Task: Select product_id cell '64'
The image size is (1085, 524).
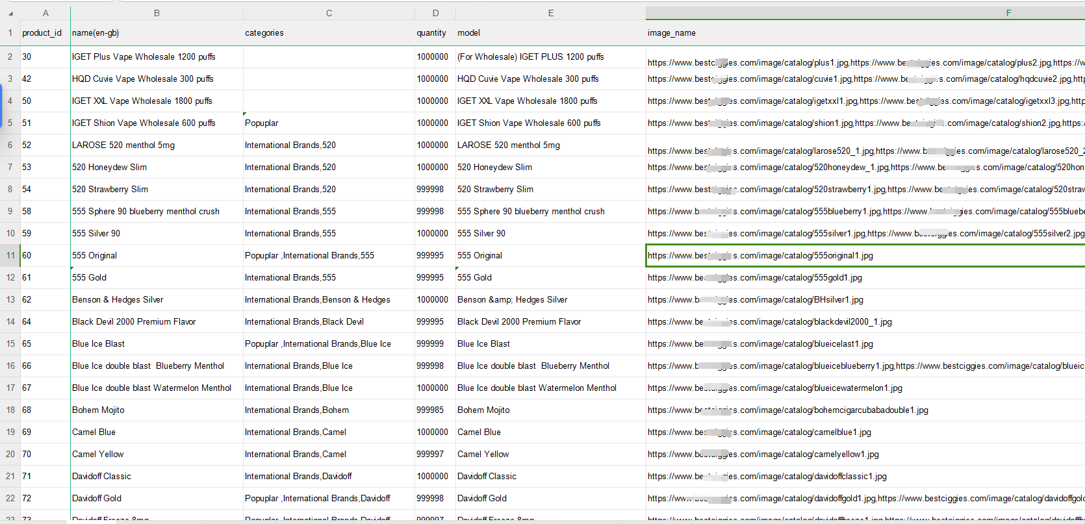Action: pos(45,321)
